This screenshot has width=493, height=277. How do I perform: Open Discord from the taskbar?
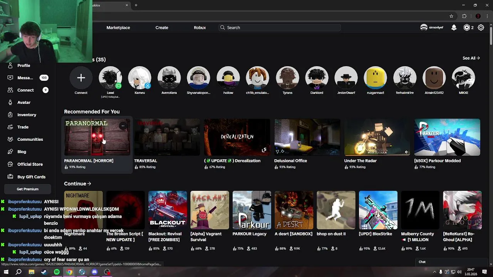pyautogui.click(x=94, y=272)
